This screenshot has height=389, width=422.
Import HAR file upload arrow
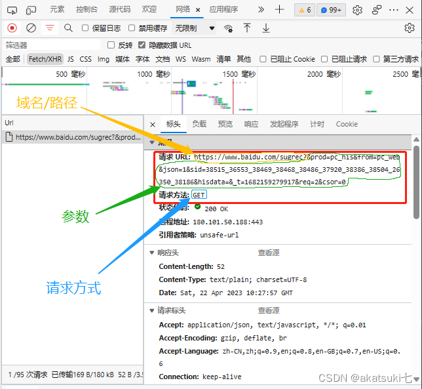[247, 28]
